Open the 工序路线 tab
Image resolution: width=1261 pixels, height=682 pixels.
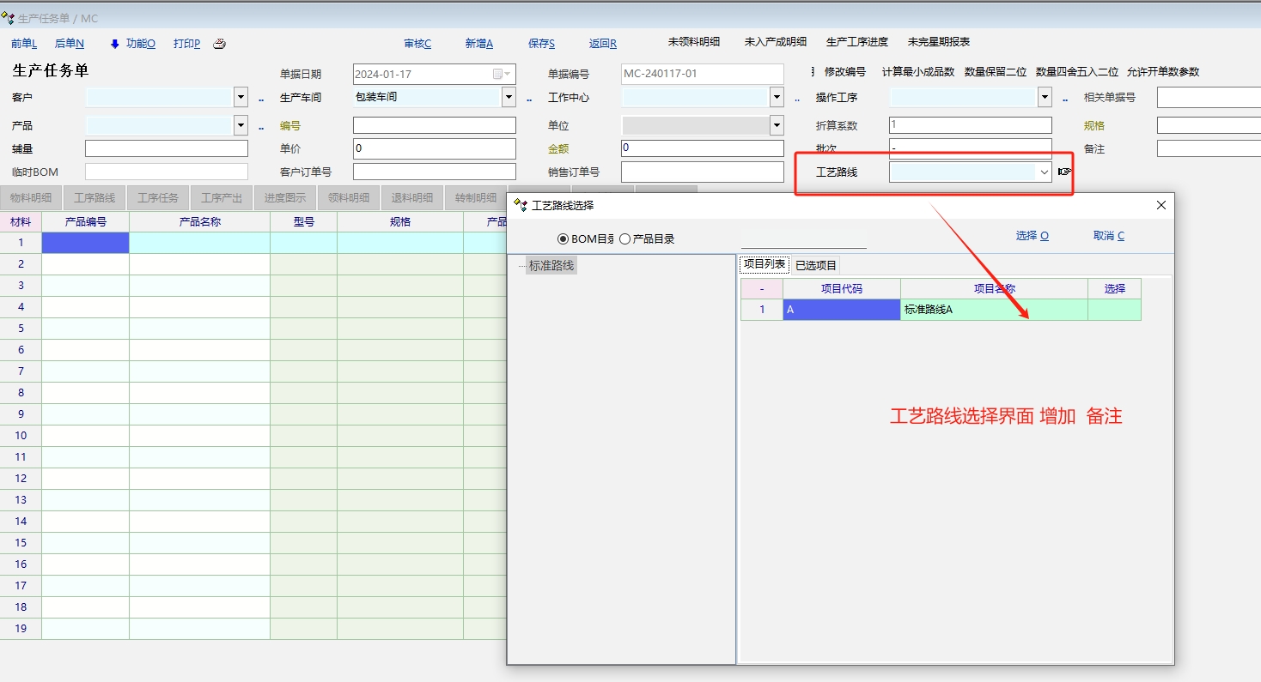coord(94,198)
